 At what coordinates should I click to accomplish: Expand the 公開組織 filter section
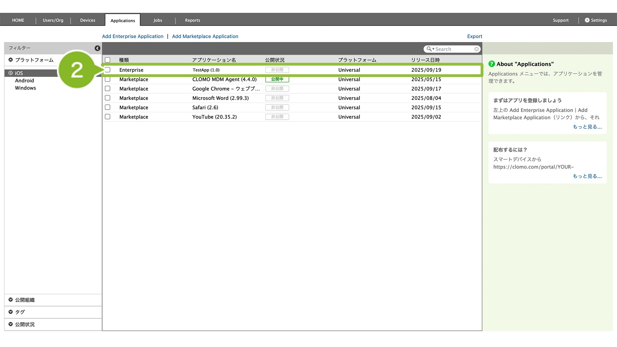[11, 300]
